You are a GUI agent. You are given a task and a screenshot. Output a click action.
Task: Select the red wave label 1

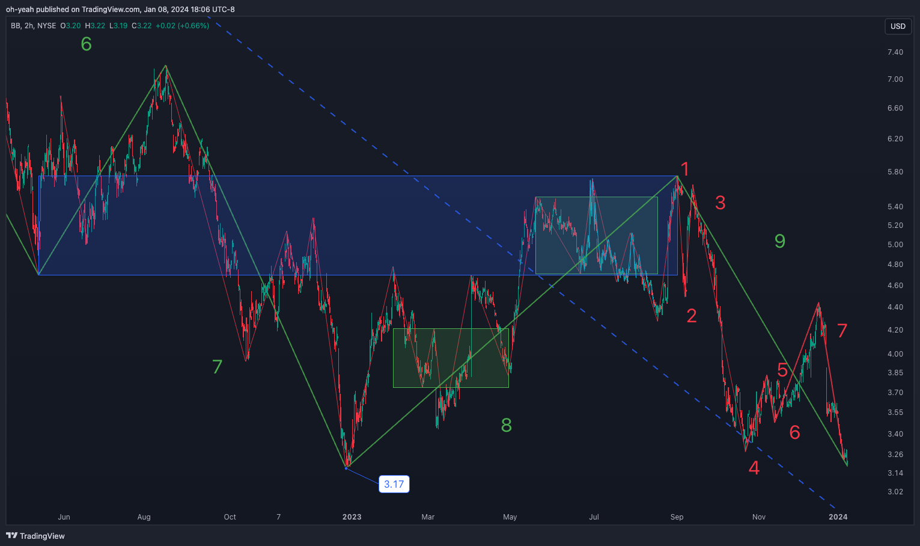click(x=684, y=169)
